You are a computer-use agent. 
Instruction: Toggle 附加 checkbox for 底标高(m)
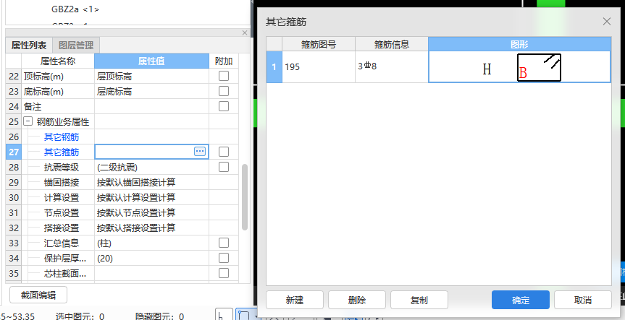point(224,91)
